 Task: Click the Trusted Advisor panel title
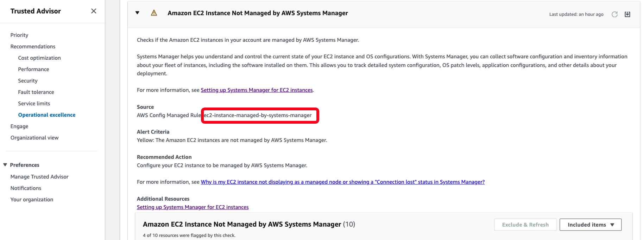(36, 11)
